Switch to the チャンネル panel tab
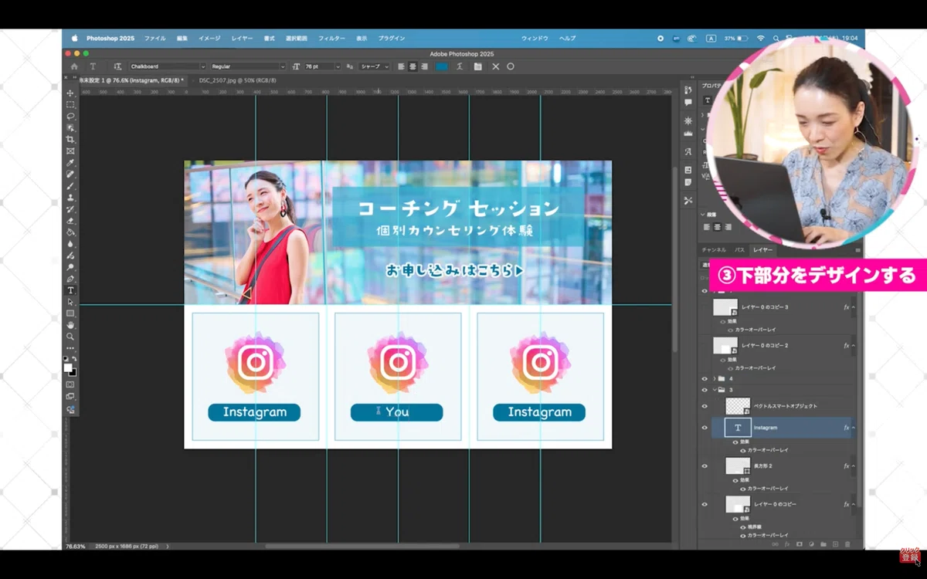 pos(713,250)
